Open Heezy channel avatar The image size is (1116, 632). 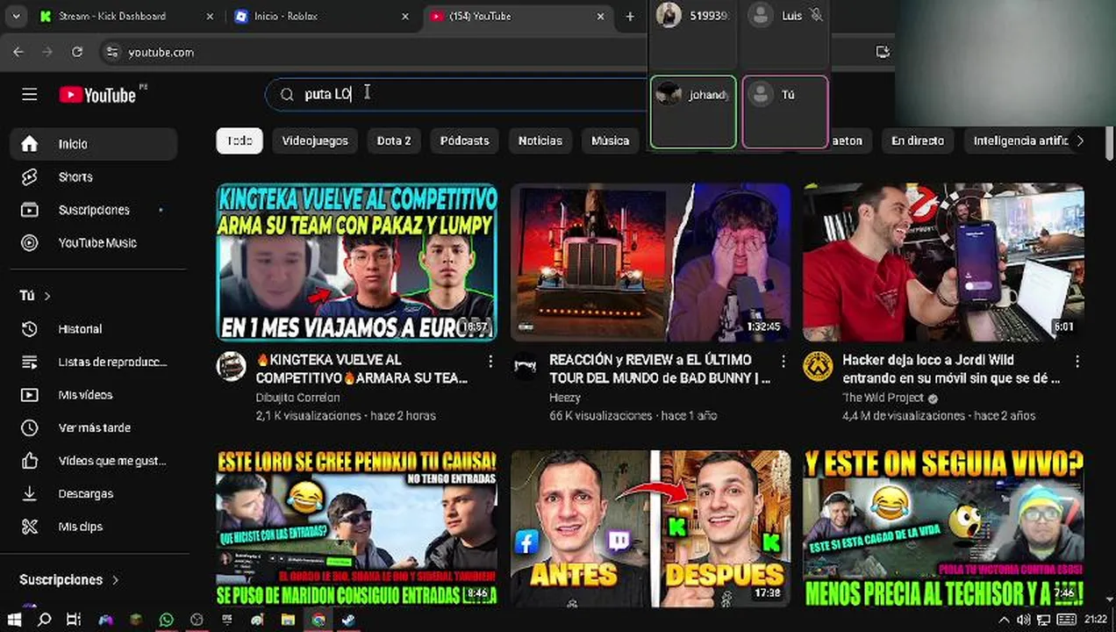click(x=525, y=367)
